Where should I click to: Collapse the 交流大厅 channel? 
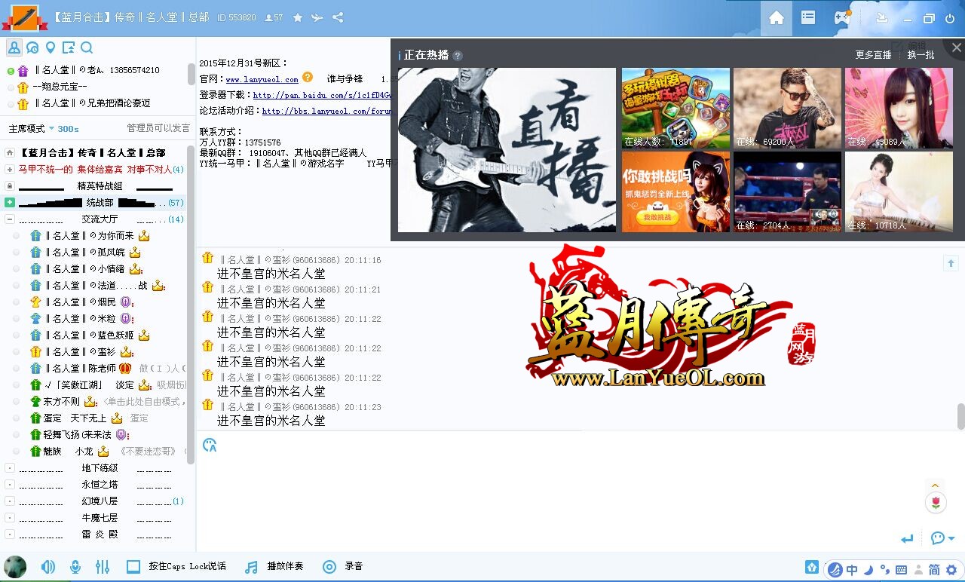[10, 219]
